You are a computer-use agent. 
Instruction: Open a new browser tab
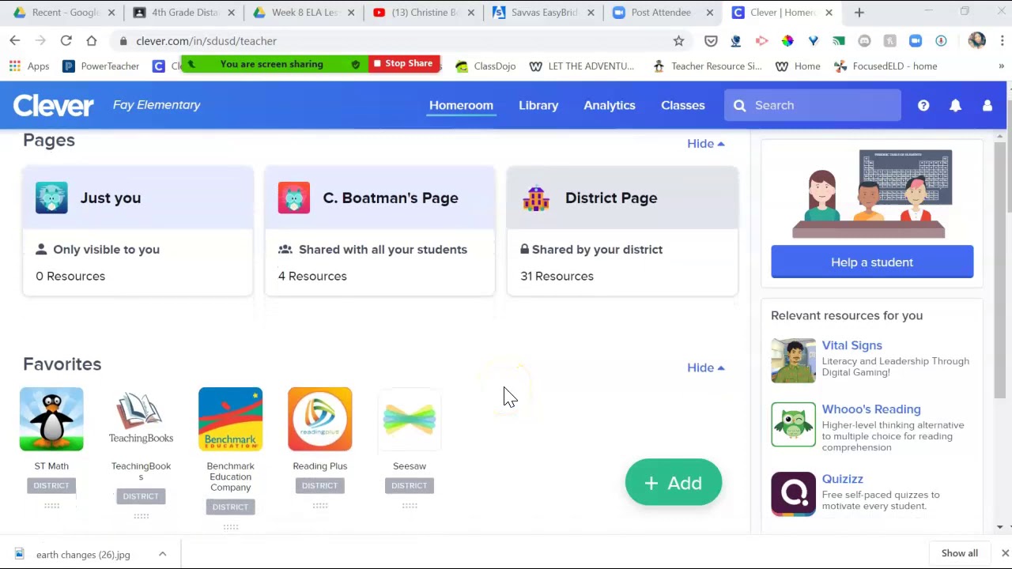(x=859, y=13)
